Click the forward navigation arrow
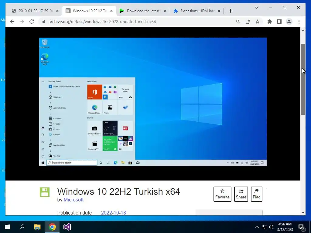The height and width of the screenshot is (233, 311). (22, 22)
